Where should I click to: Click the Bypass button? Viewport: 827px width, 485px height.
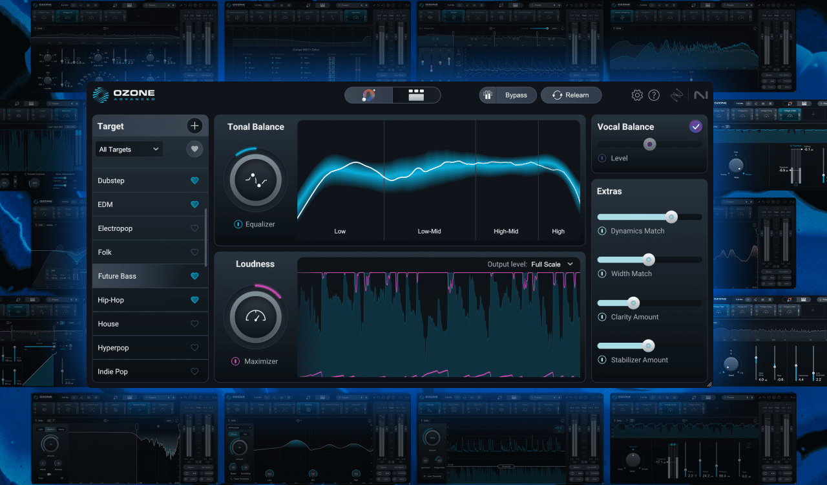pos(508,94)
